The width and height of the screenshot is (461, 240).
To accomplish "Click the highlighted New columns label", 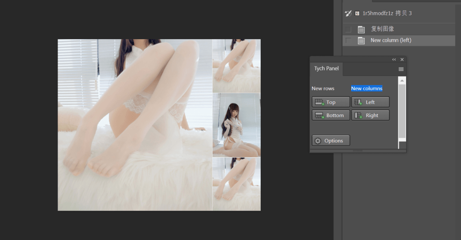I will click(366, 88).
